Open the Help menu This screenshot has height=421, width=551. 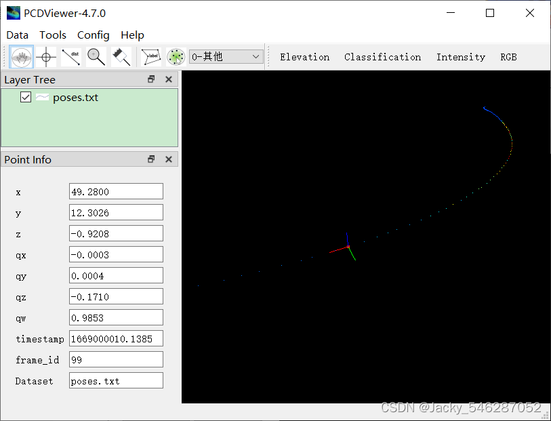coord(132,35)
